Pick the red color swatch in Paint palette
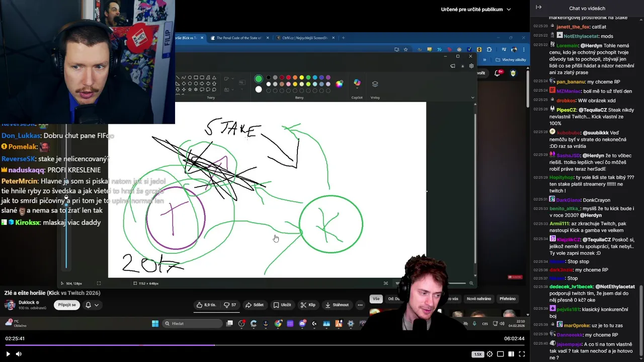The width and height of the screenshot is (644, 362). (x=288, y=77)
